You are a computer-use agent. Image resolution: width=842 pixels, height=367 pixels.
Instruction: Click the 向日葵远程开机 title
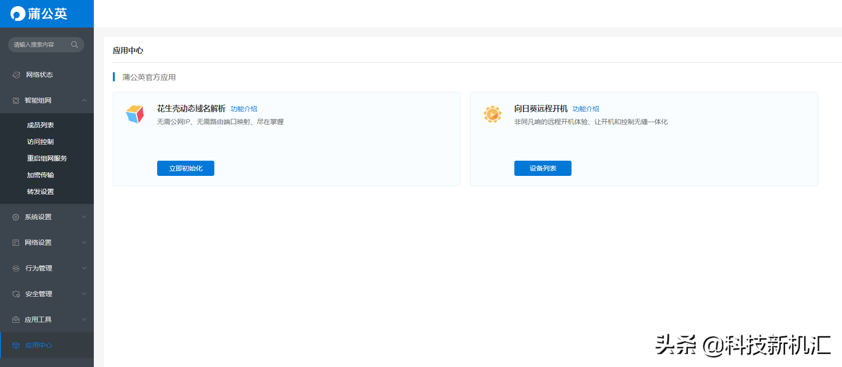pyautogui.click(x=541, y=109)
